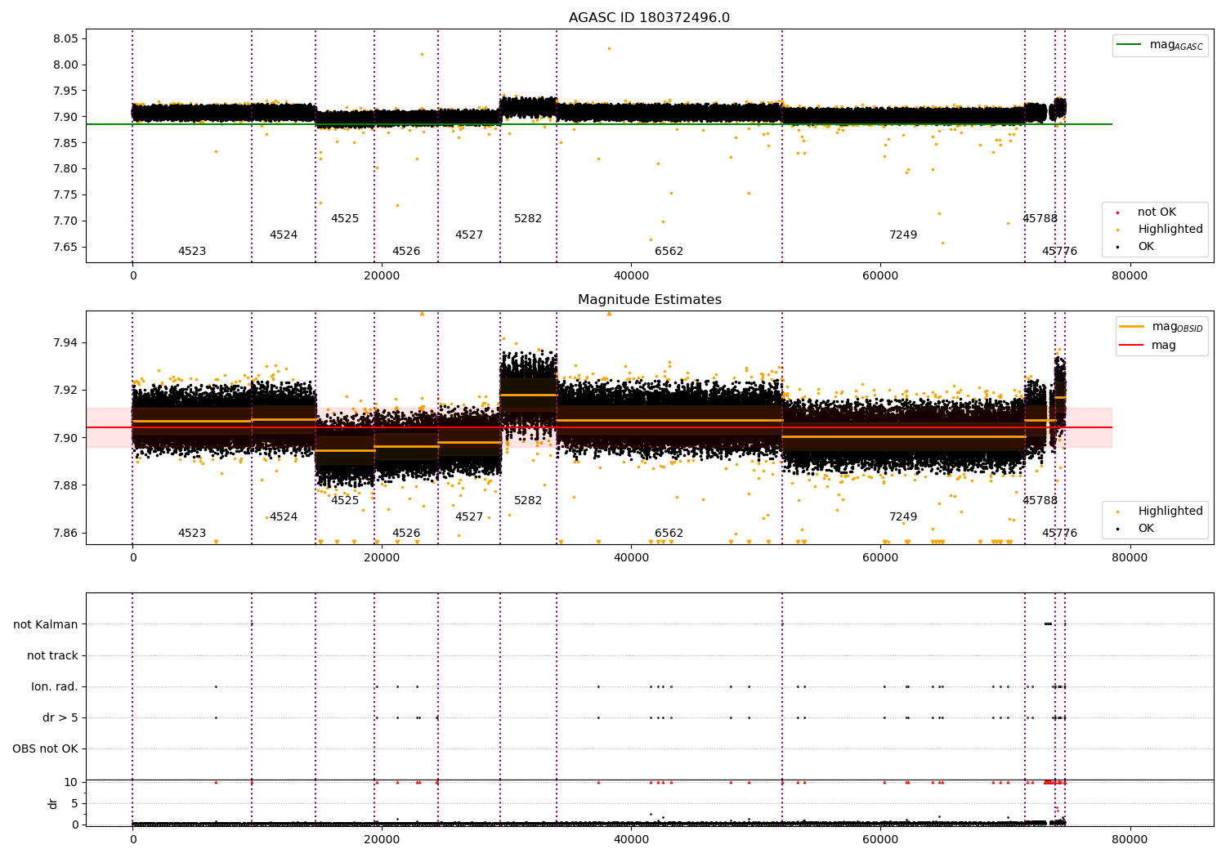Click the 'Ion. rad.' y-axis label

click(x=55, y=687)
